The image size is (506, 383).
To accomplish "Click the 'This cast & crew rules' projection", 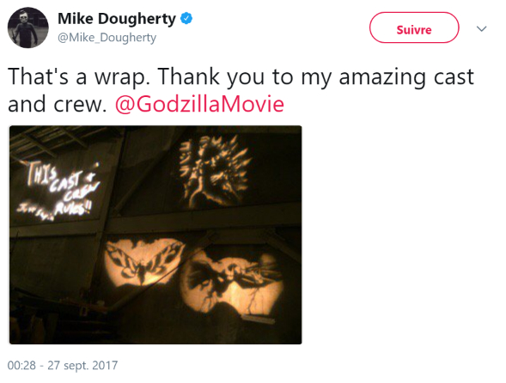I will pyautogui.click(x=58, y=191).
